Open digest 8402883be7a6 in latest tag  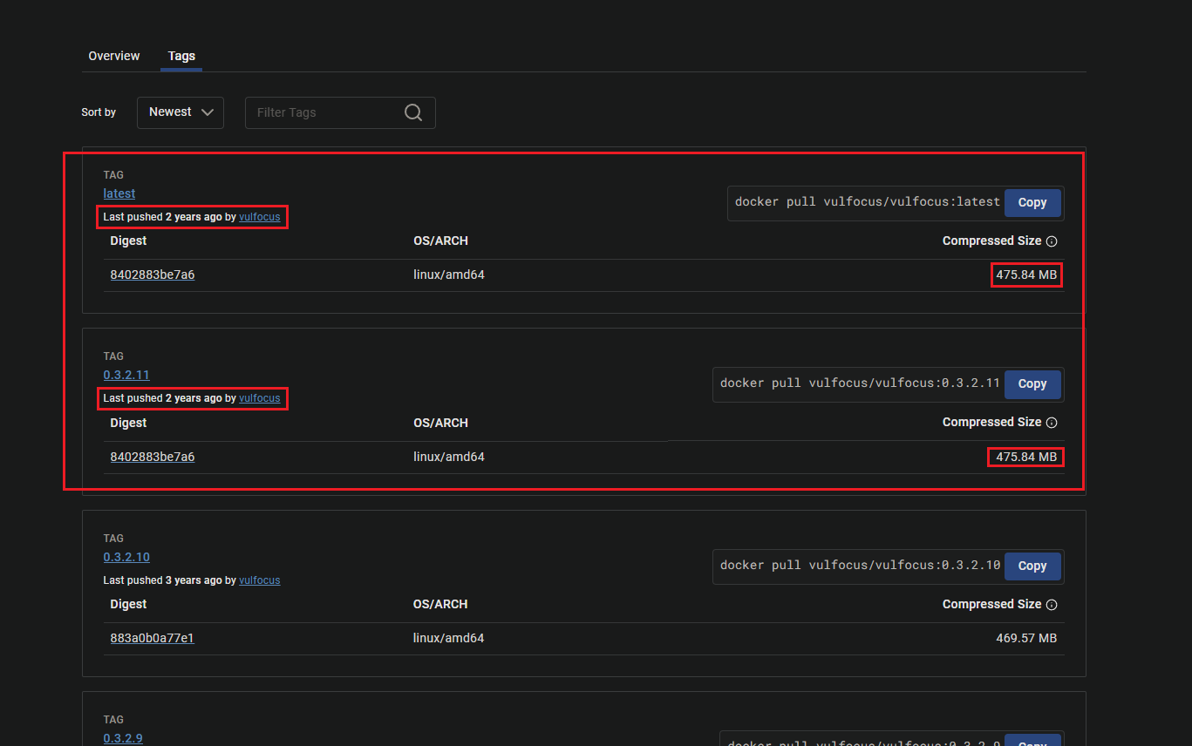click(153, 275)
